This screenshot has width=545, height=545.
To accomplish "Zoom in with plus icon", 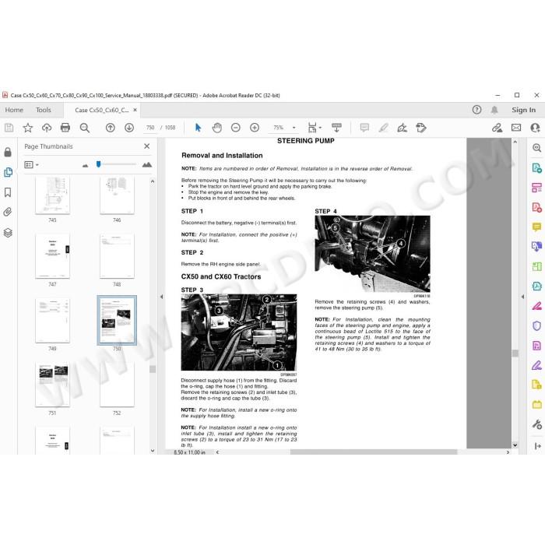I will [x=255, y=128].
